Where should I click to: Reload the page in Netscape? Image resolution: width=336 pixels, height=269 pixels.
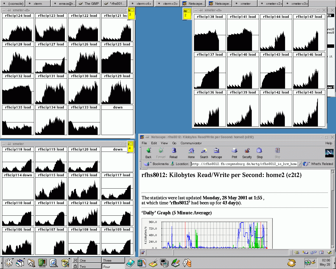coord(173,153)
